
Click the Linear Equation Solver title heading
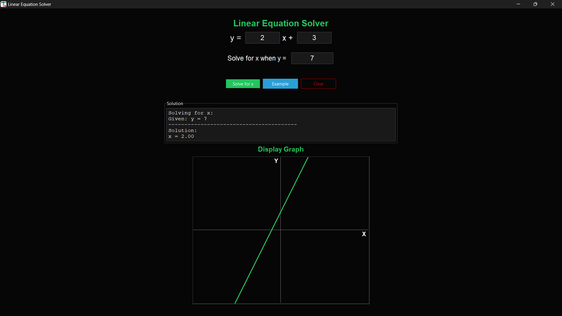coord(281,23)
